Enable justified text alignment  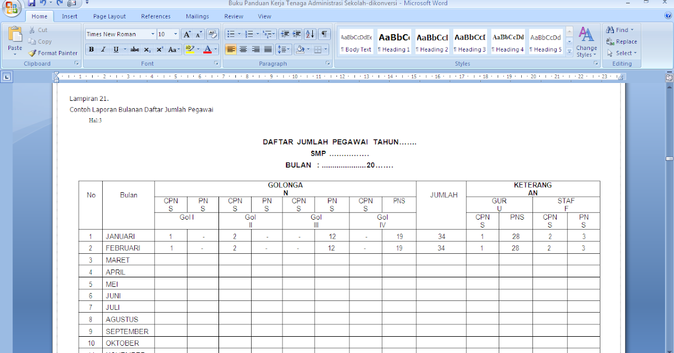tap(268, 49)
